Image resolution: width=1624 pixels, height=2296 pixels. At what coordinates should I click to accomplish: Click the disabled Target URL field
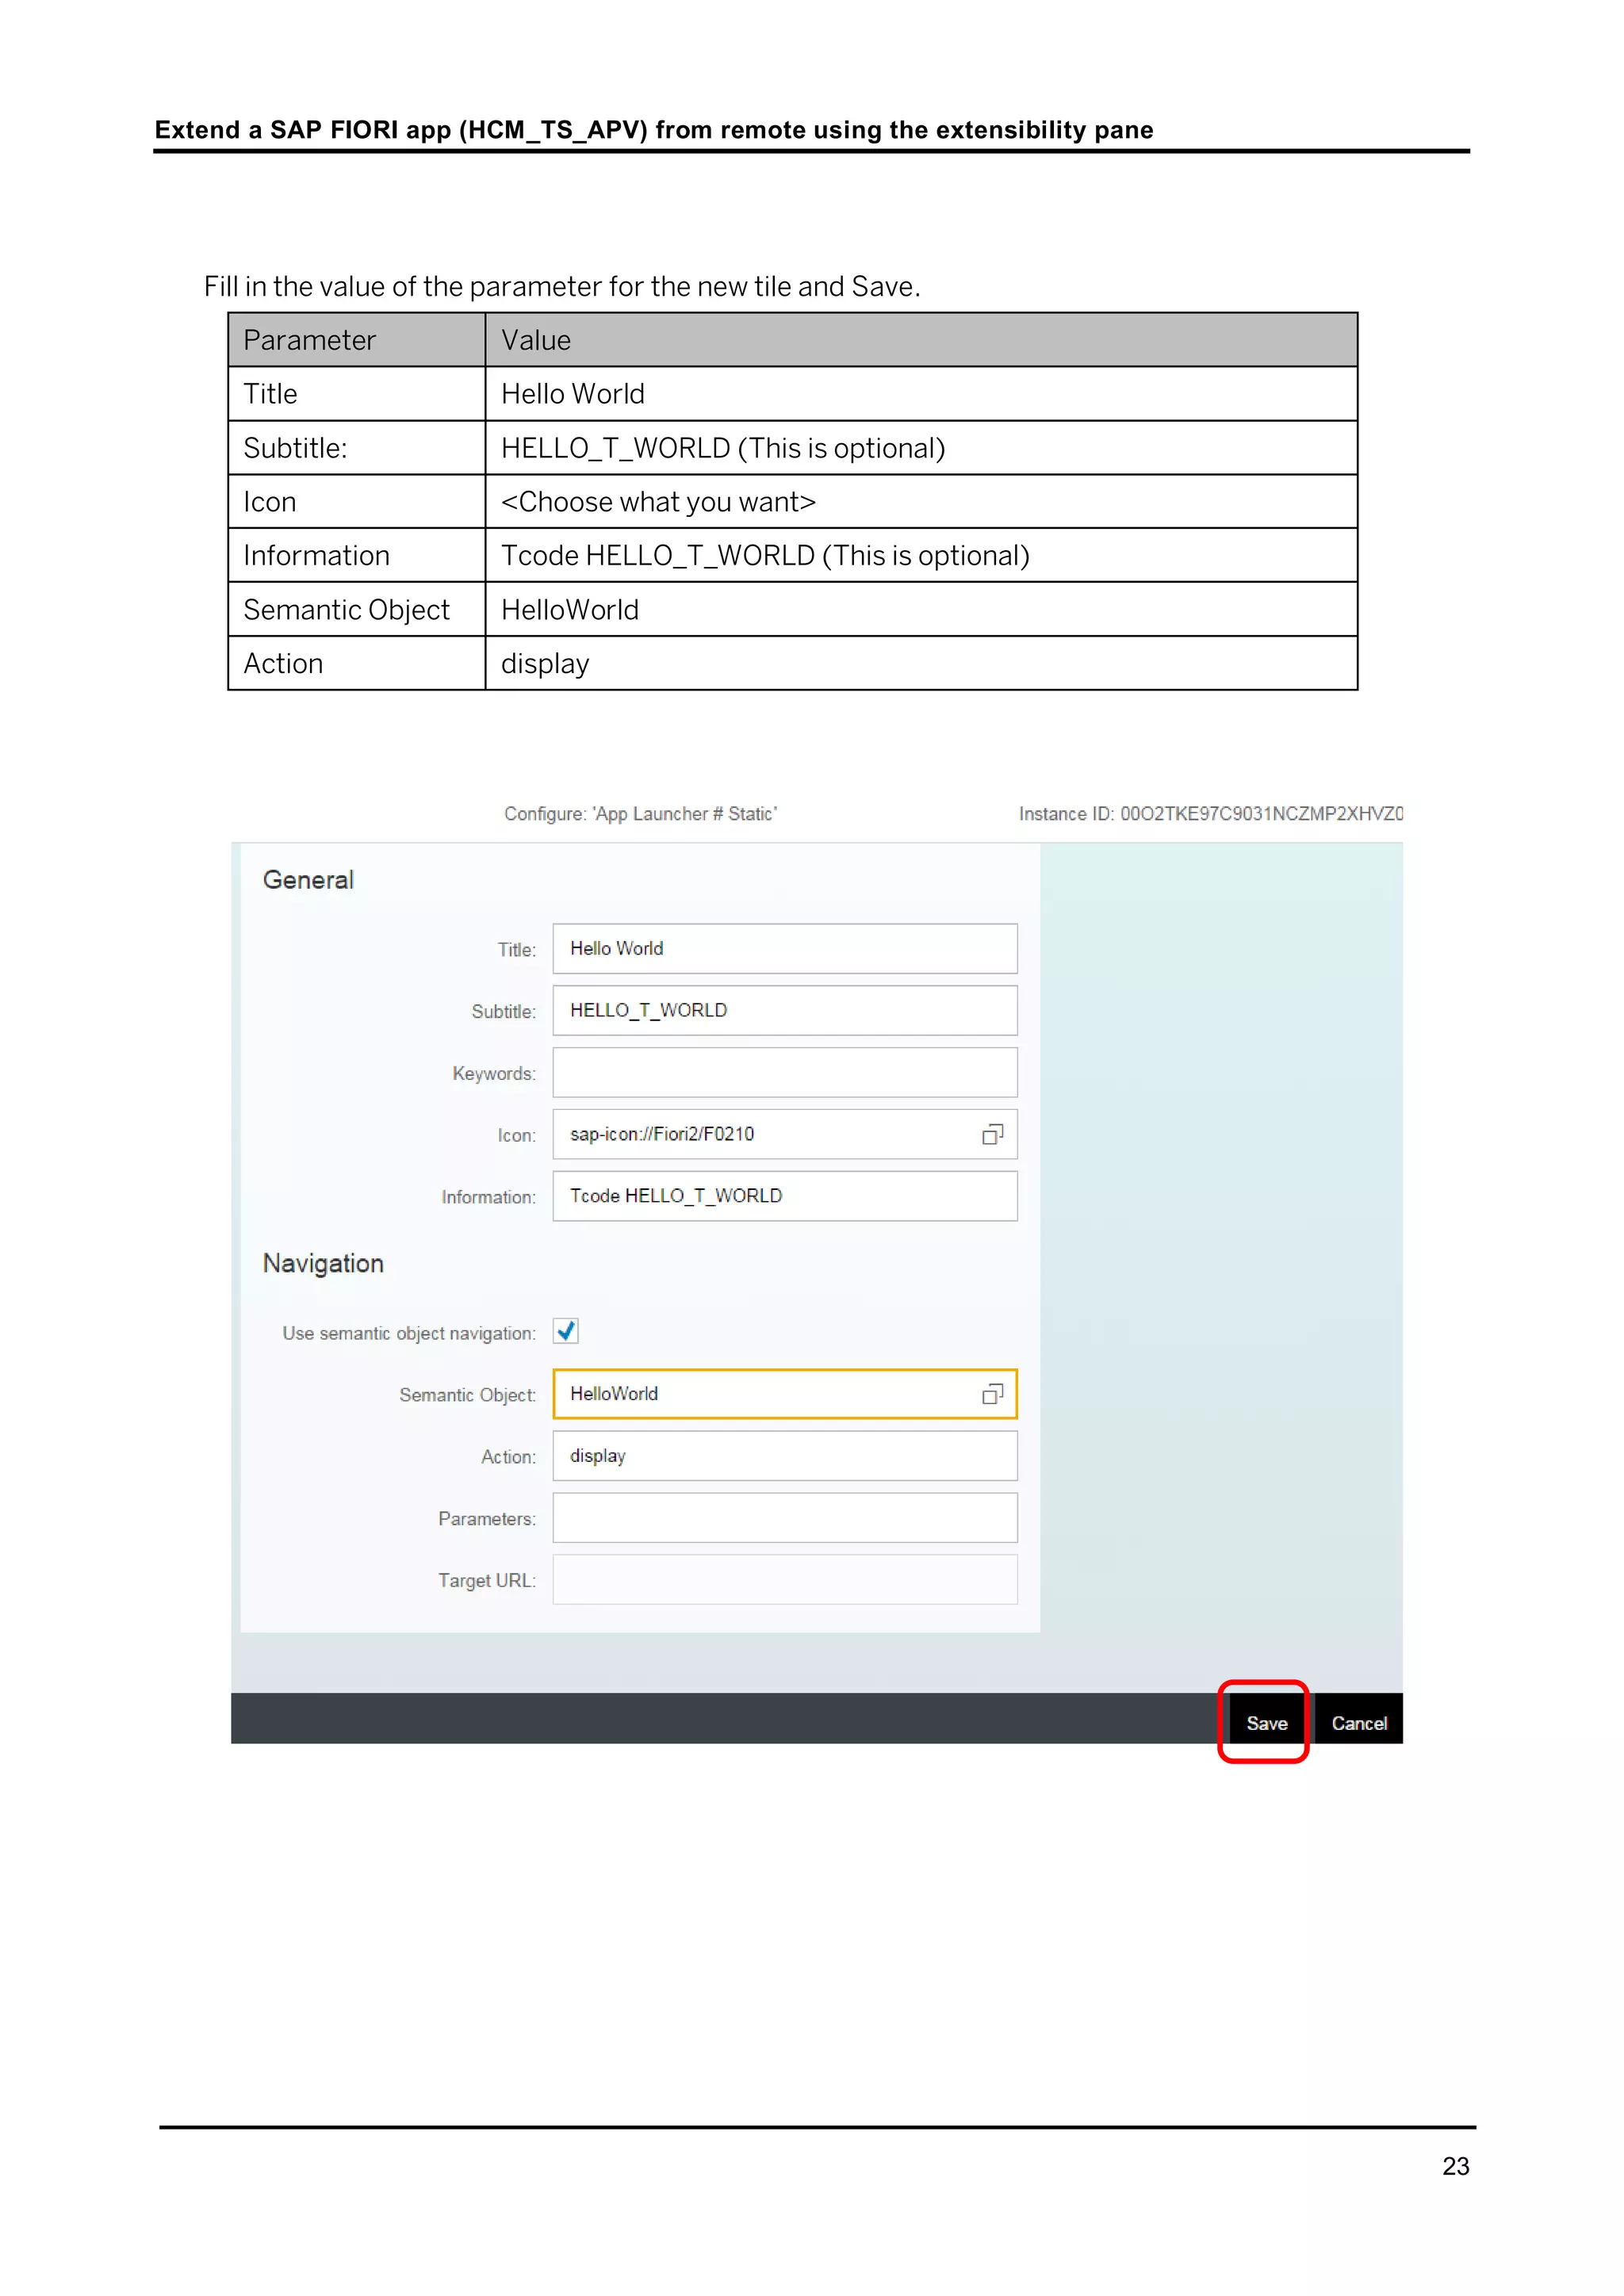coord(784,1580)
